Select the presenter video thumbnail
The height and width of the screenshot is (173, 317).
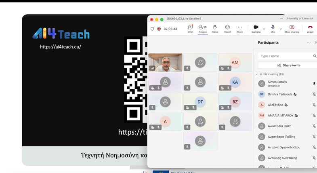[x=166, y=62]
